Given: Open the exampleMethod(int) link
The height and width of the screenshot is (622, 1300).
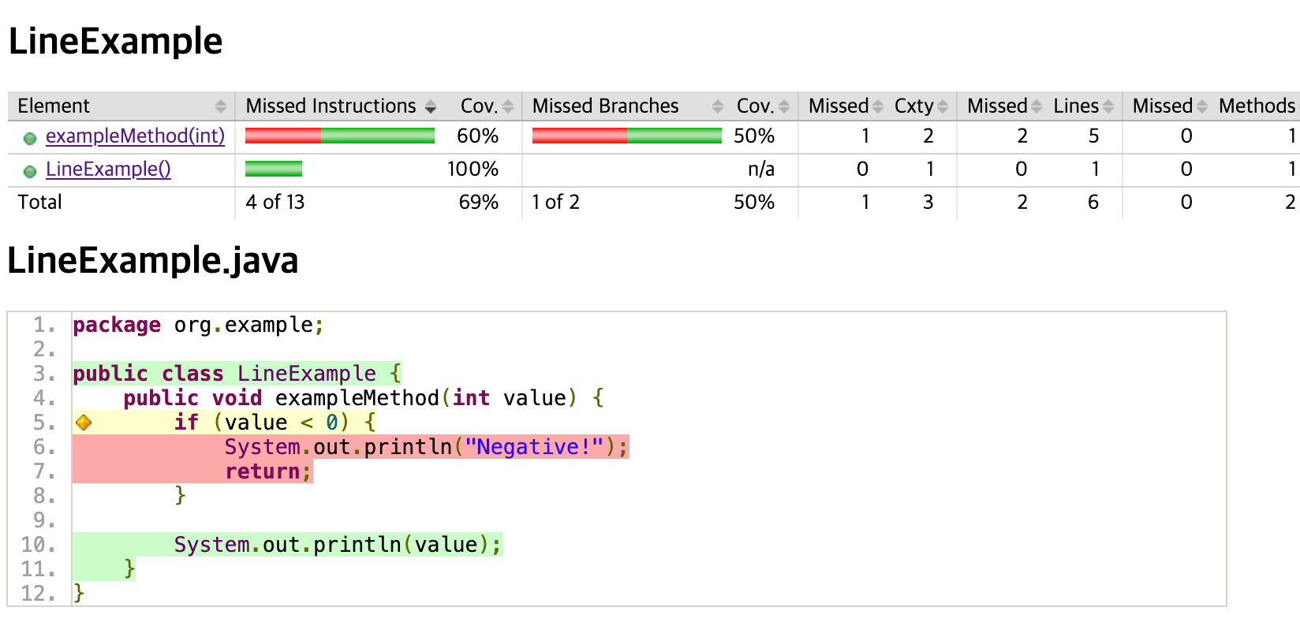Looking at the screenshot, I should click(135, 136).
